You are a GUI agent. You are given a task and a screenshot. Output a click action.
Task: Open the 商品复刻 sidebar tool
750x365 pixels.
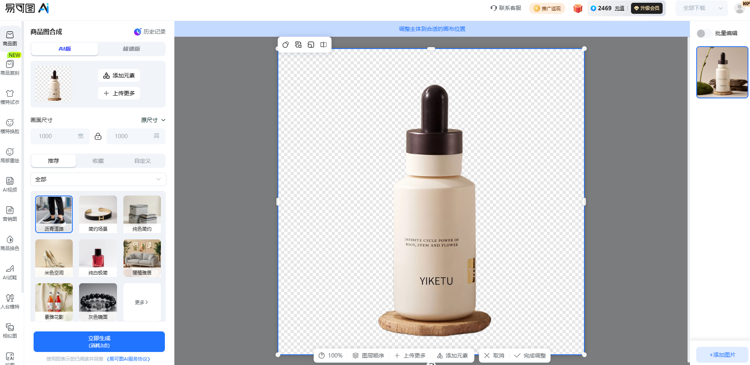coord(10,68)
